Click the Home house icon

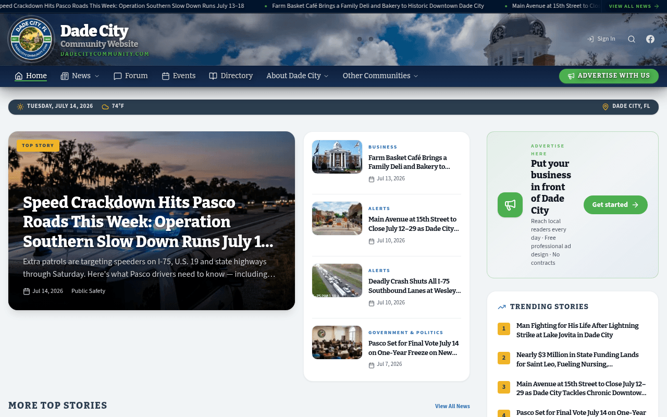click(19, 76)
